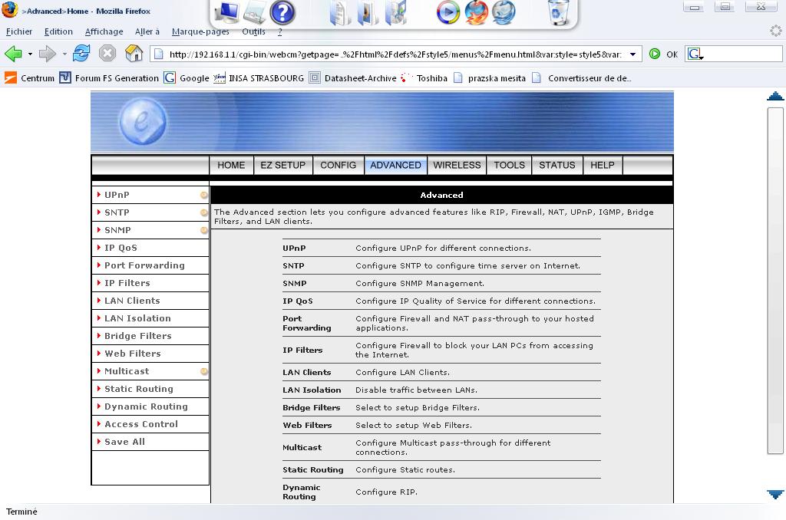The width and height of the screenshot is (786, 520).
Task: Click the blue up arrow of the scrollbar
Action: point(775,96)
